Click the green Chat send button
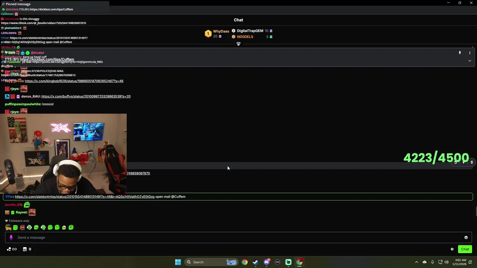 pyautogui.click(x=465, y=249)
